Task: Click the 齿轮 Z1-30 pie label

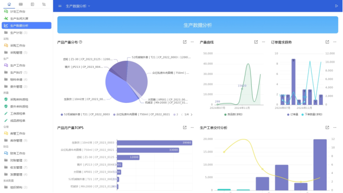Action: coord(88,59)
